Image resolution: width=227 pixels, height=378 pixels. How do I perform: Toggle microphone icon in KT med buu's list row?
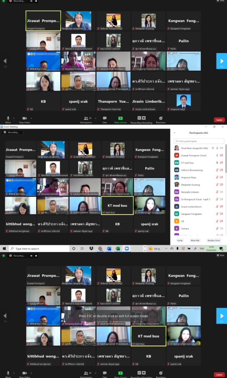point(217,163)
